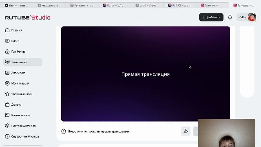Open the user avatar menu
The width and height of the screenshot is (261, 147).
tap(252, 17)
